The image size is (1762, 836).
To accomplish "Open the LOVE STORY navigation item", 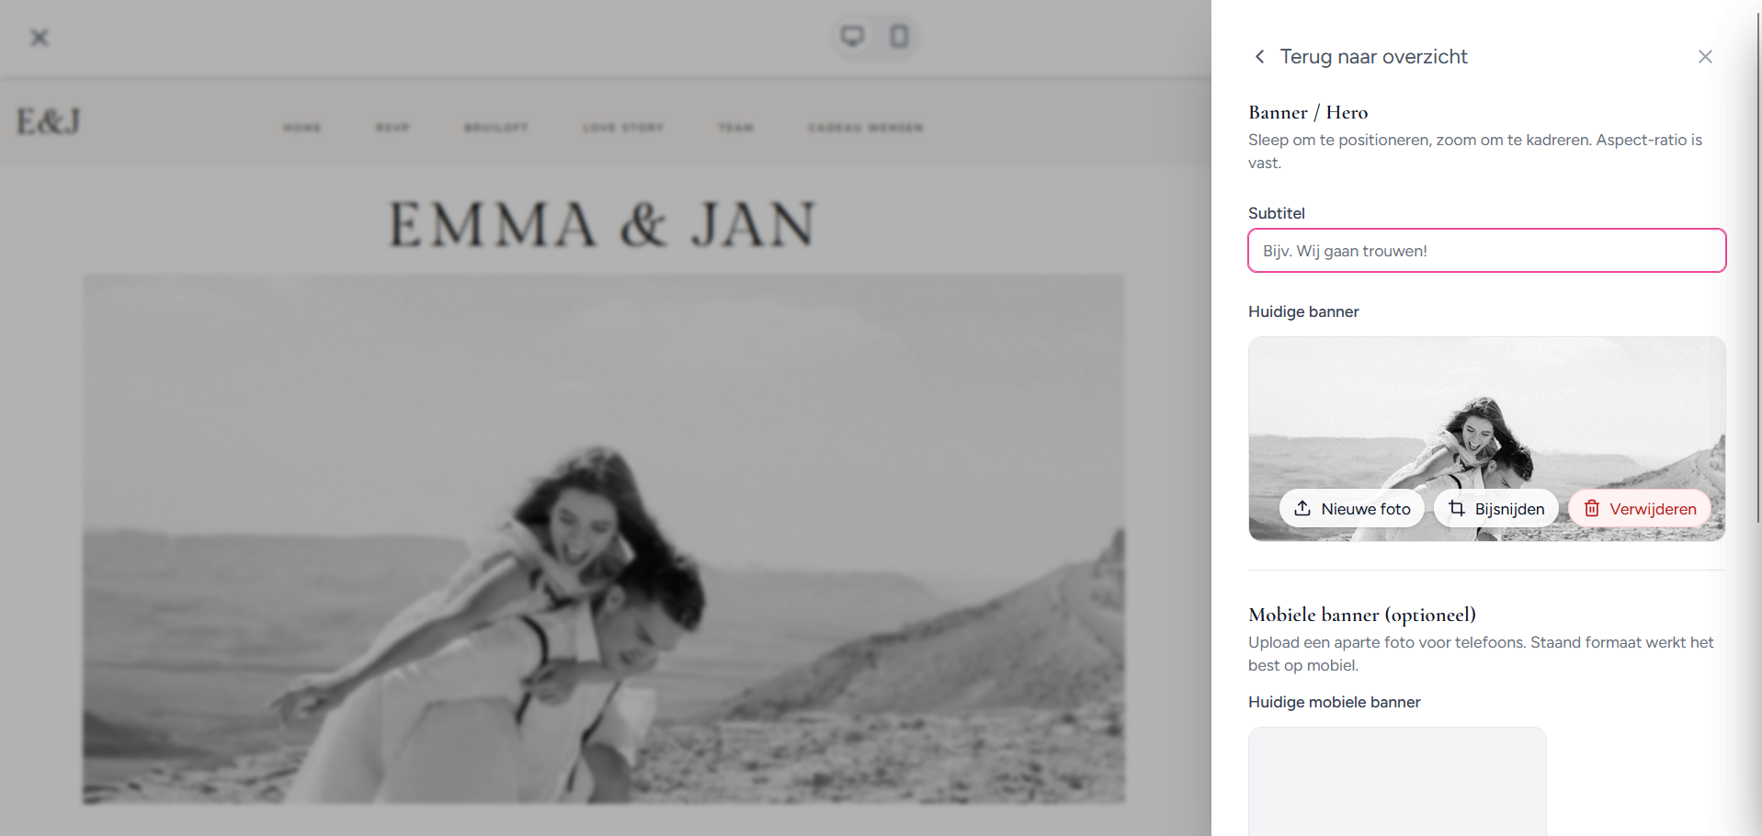I will 623,128.
